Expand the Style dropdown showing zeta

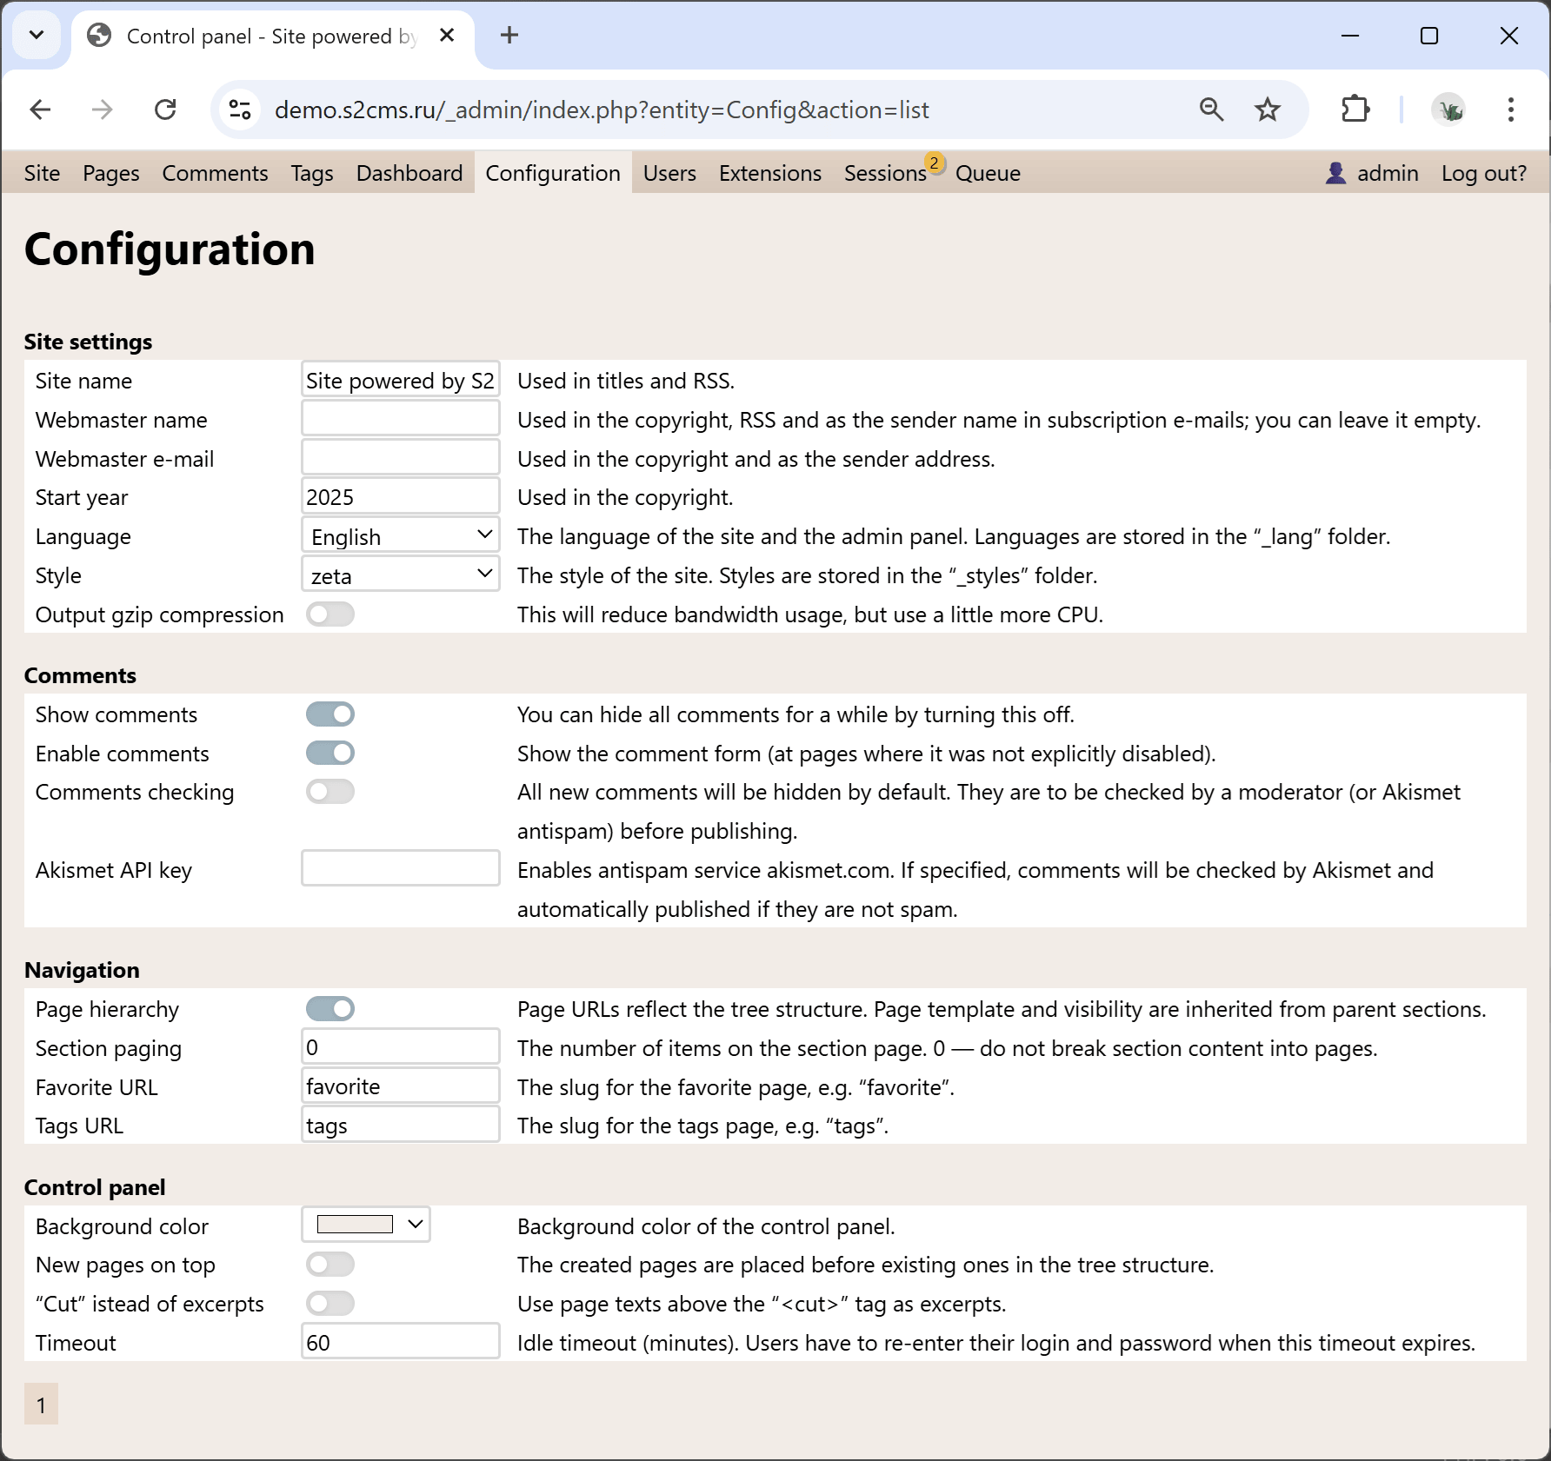(x=401, y=575)
